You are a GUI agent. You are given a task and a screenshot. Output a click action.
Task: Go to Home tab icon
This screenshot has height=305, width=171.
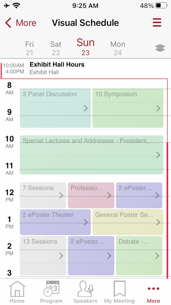pyautogui.click(x=17, y=289)
